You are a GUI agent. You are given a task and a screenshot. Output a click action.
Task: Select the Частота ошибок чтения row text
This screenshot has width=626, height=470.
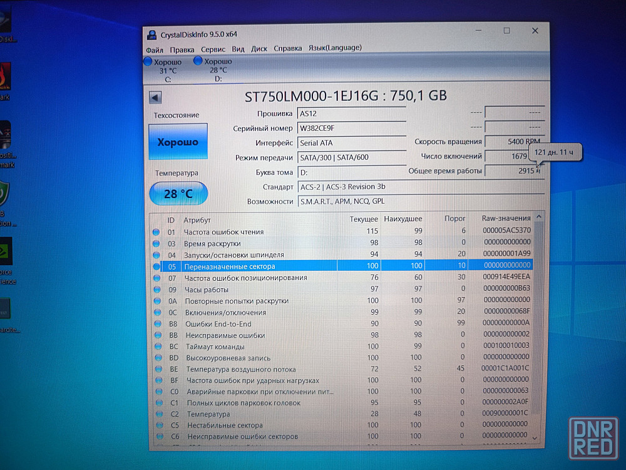223,232
